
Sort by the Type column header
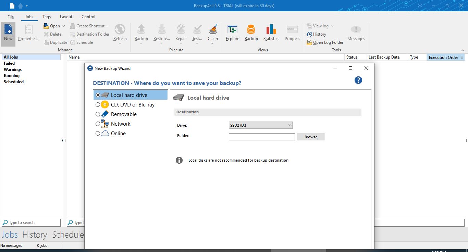417,57
